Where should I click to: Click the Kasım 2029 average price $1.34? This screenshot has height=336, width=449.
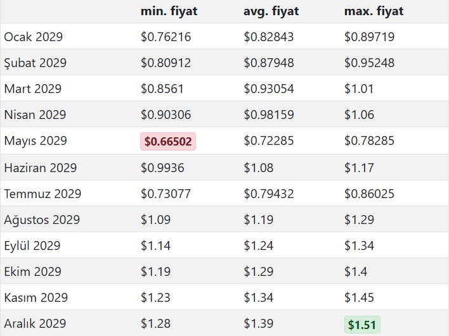point(259,298)
